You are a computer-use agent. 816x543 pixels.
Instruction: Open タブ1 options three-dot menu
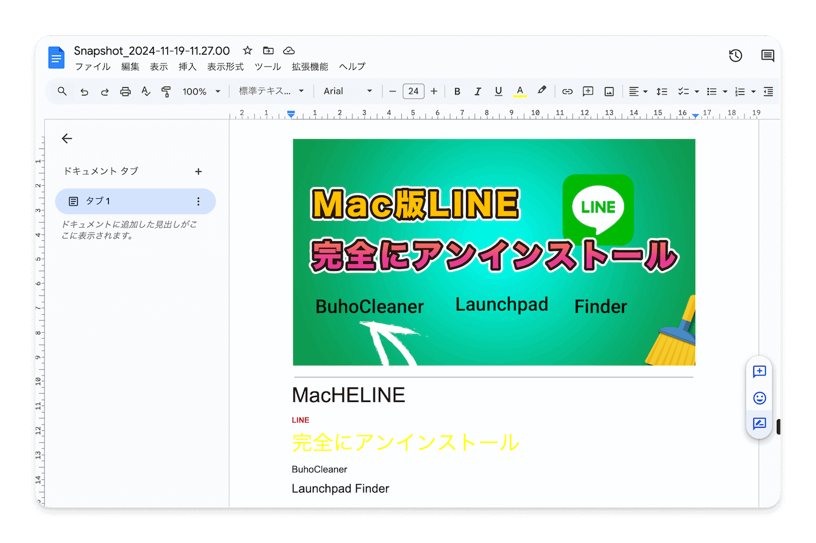pyautogui.click(x=198, y=201)
